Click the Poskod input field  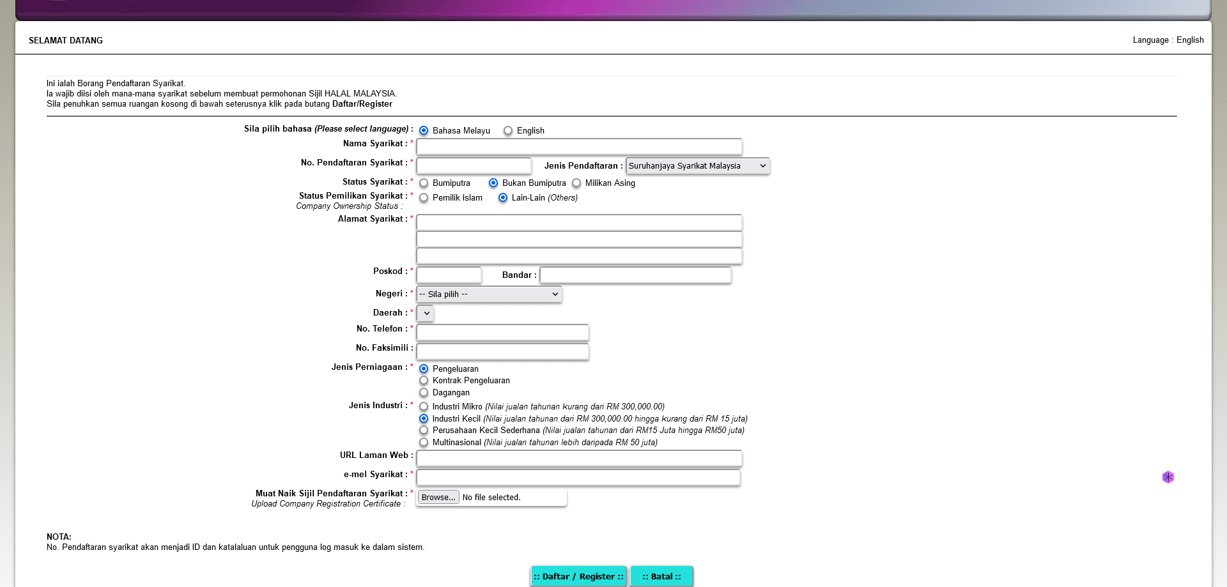pyautogui.click(x=449, y=275)
